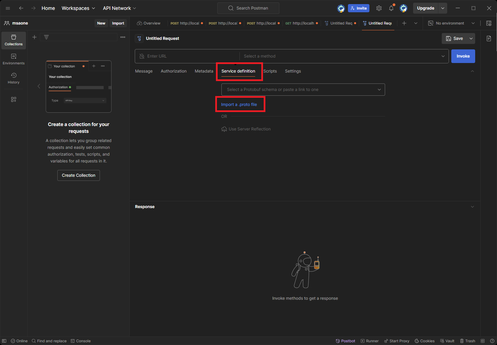Open Find and replace in status bar
Screen dimensions: 497x345
pyautogui.click(x=49, y=341)
